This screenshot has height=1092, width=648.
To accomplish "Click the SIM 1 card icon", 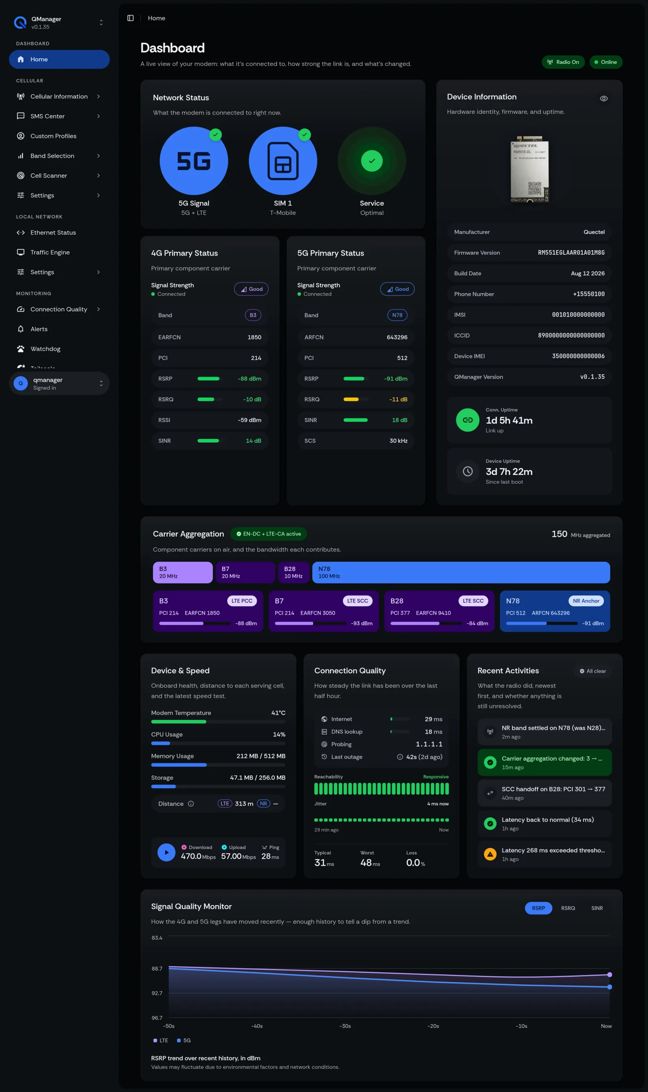I will point(283,161).
